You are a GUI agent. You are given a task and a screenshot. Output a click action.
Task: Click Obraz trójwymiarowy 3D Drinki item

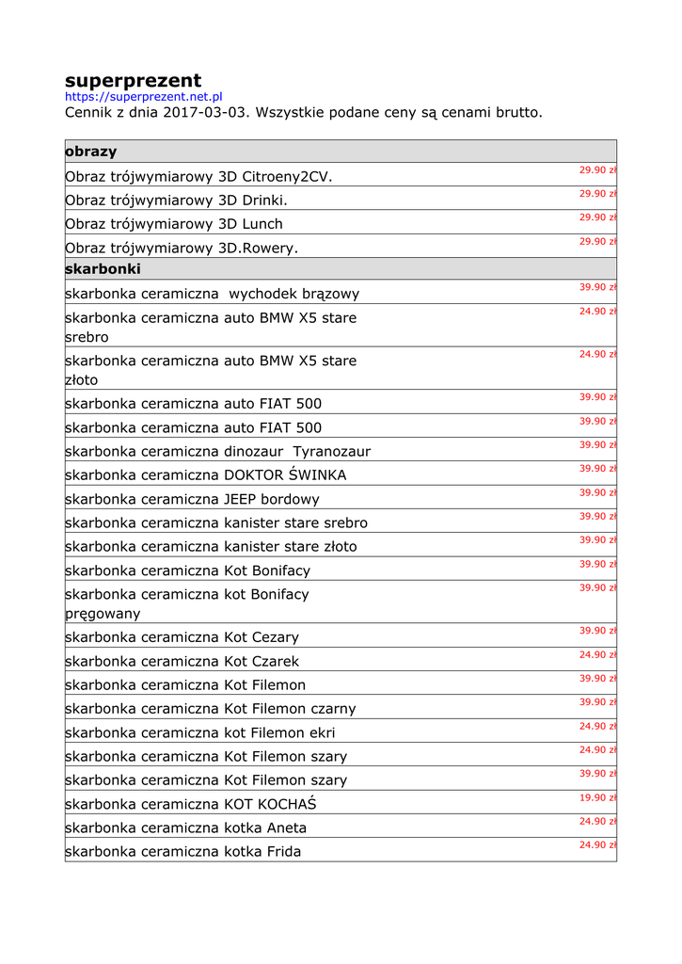pos(176,201)
